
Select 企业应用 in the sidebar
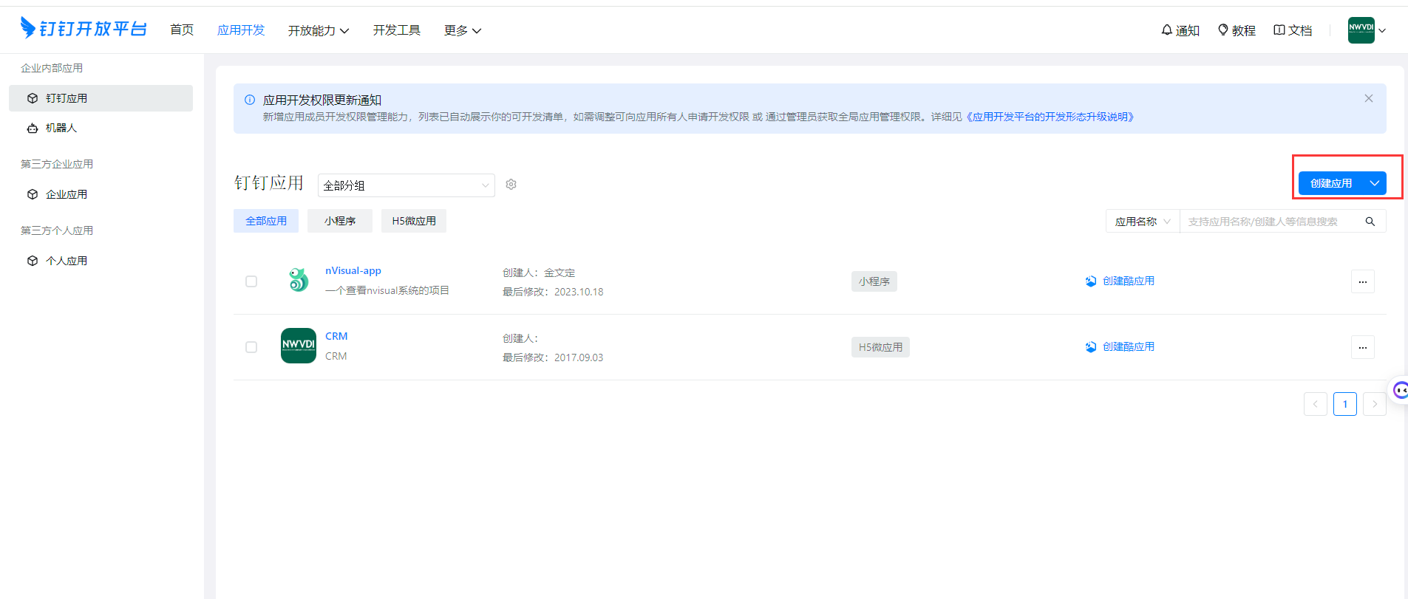point(67,194)
